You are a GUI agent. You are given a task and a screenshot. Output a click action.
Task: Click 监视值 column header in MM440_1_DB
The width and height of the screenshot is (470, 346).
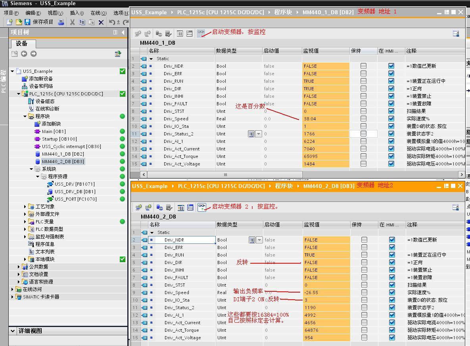(326, 51)
